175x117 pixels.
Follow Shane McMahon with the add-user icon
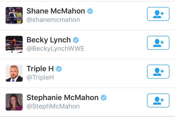pyautogui.click(x=158, y=14)
